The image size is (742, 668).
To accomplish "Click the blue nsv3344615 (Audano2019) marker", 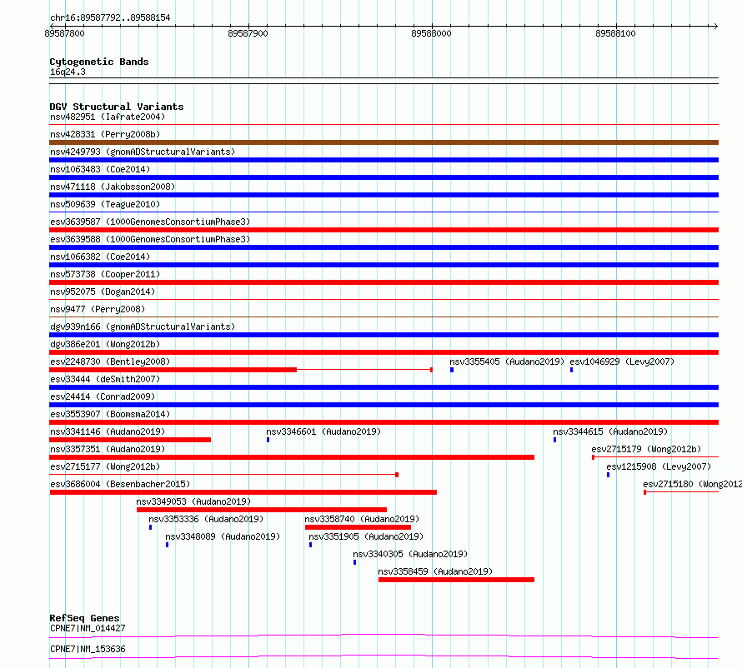I will (x=555, y=440).
